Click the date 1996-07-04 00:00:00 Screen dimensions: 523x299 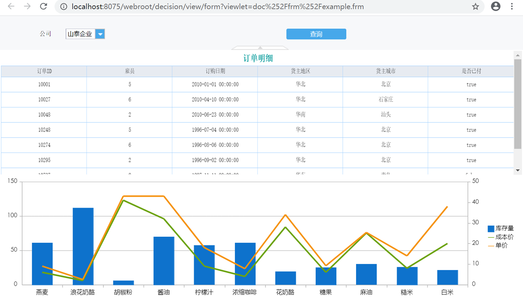[x=215, y=130]
